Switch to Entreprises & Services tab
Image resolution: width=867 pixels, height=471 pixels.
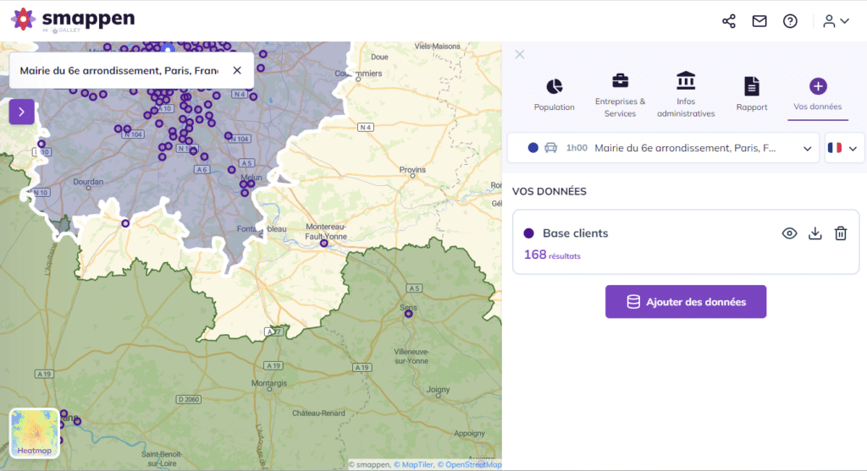click(620, 95)
